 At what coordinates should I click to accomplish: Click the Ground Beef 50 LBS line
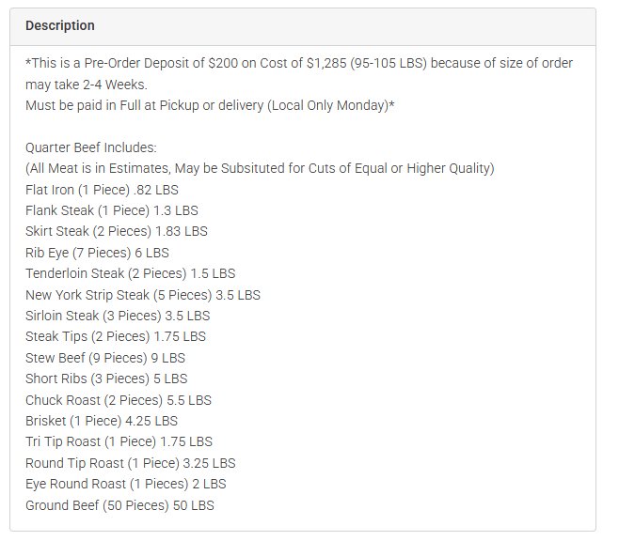click(x=119, y=505)
